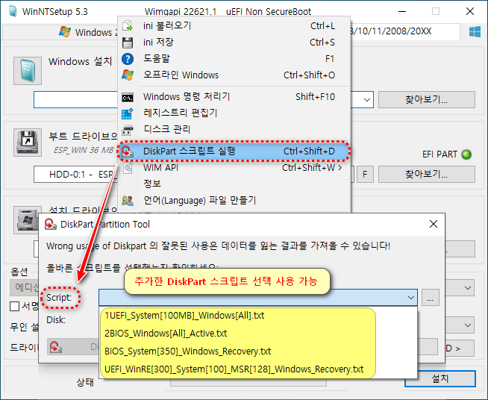The image size is (488, 400).
Task: Select '언어(Language) 파일 만들기' entry
Action: point(234,200)
